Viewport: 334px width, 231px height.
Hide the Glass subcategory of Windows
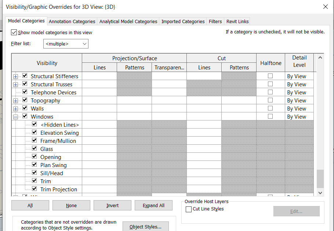coord(34,148)
